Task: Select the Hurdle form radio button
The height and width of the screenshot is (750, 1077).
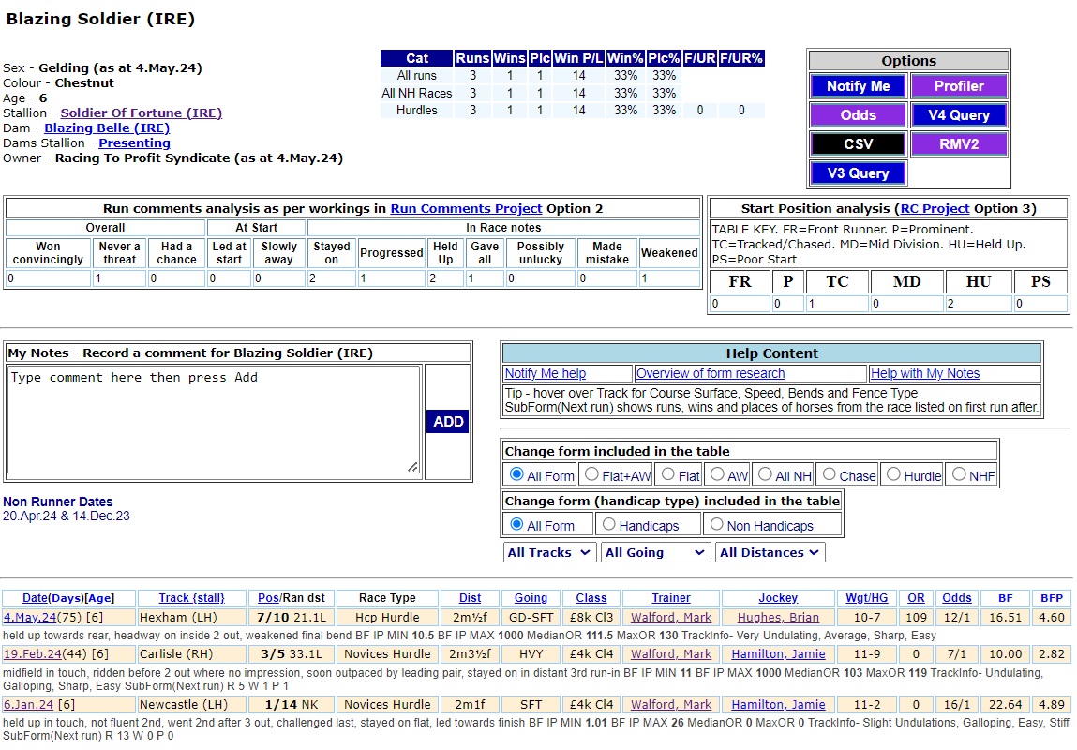Action: 893,474
